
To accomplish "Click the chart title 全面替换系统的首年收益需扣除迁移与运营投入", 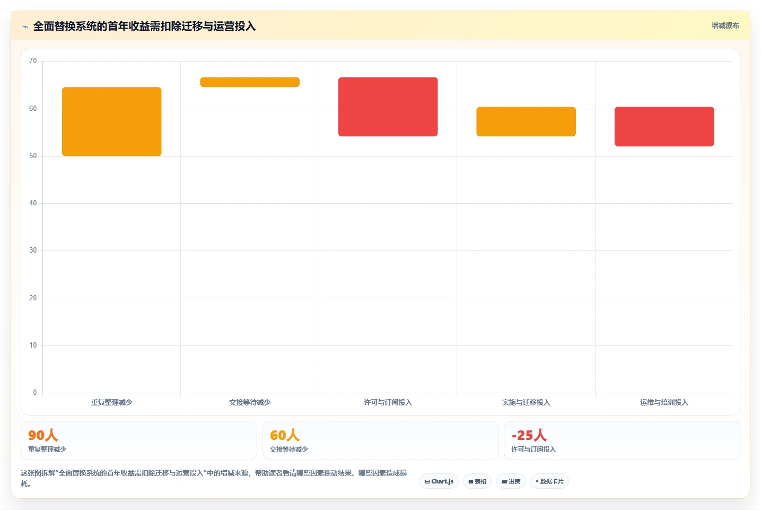I will click(144, 27).
